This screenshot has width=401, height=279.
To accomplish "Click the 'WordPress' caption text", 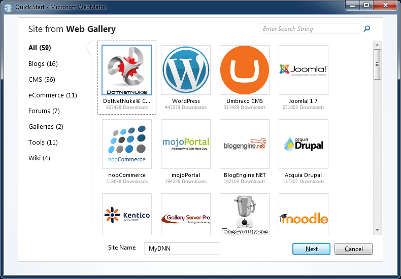I will 186,101.
